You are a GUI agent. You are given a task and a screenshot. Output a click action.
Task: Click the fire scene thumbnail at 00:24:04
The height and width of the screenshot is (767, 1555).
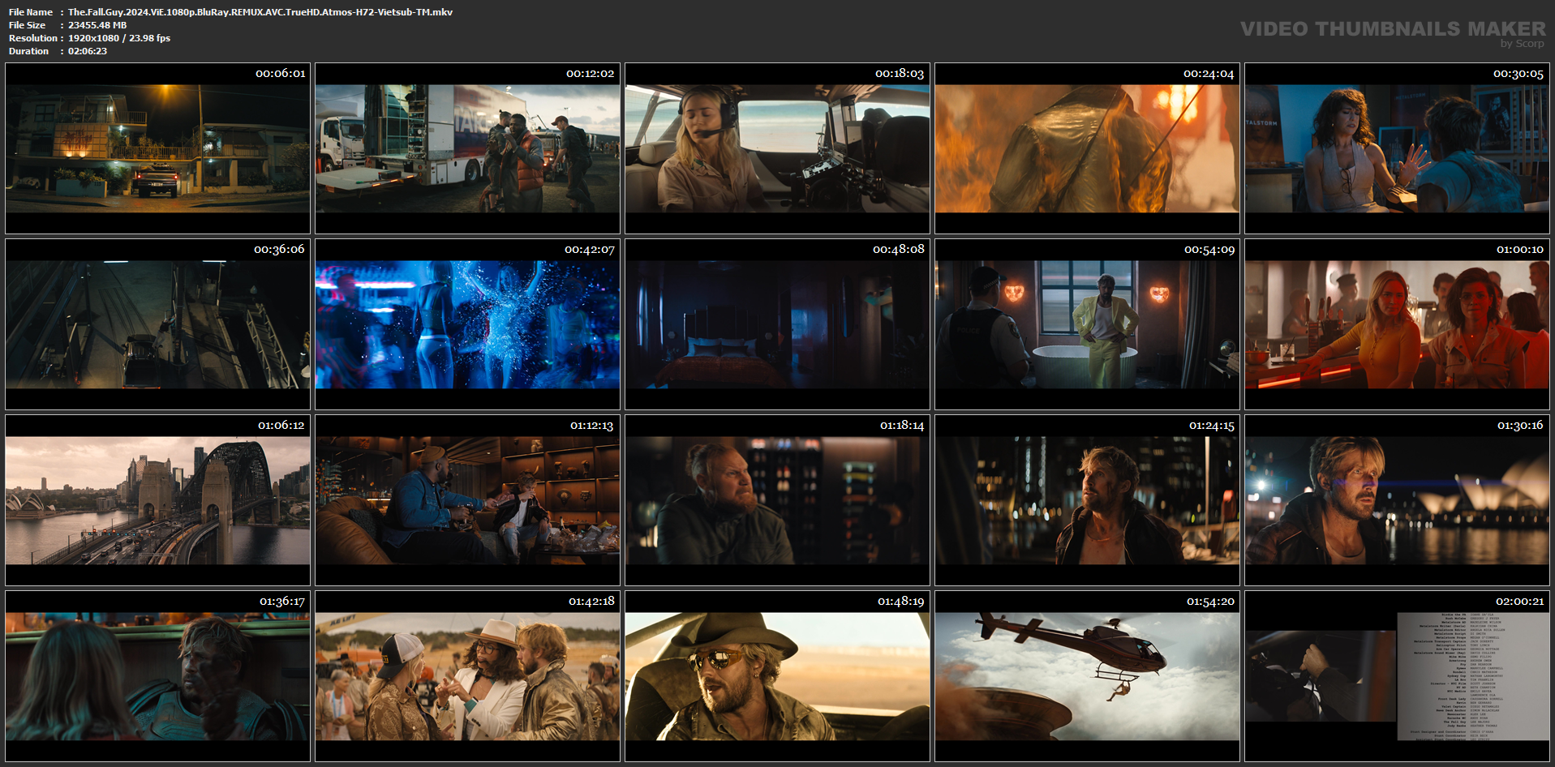(1088, 148)
